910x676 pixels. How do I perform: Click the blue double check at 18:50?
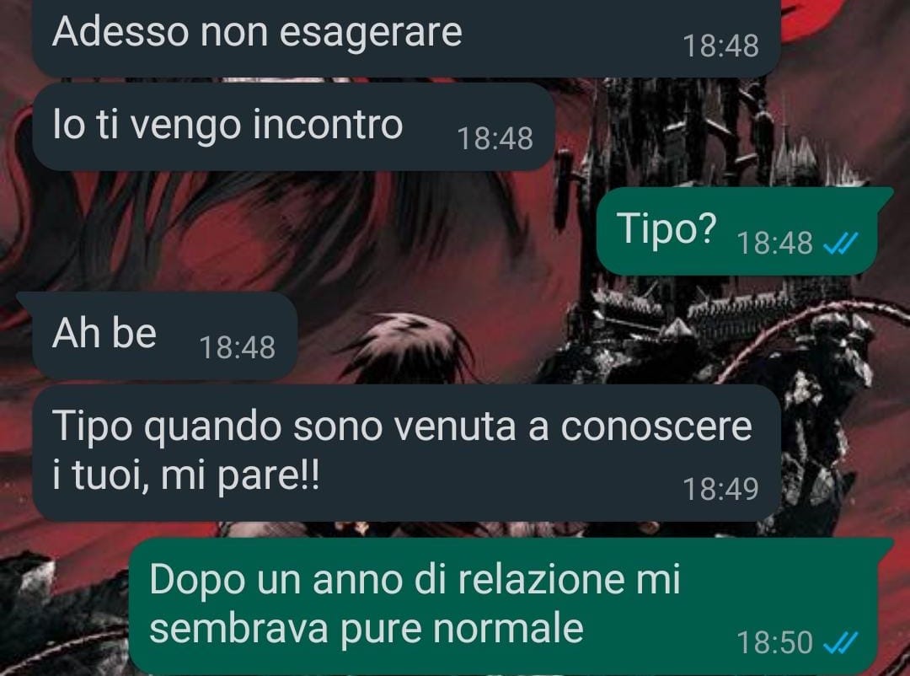(x=840, y=643)
